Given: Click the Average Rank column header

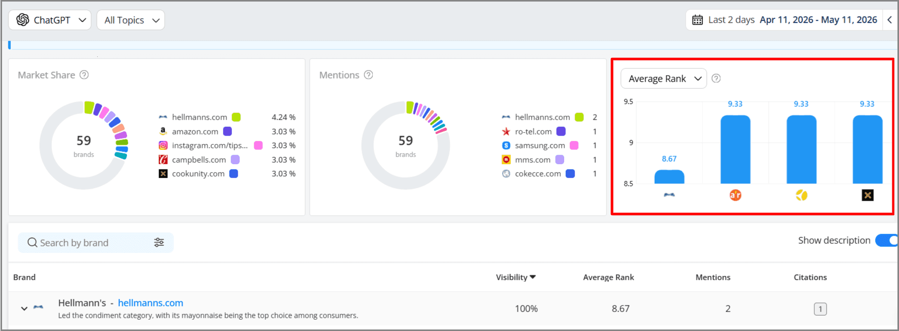Looking at the screenshot, I should click(x=608, y=277).
